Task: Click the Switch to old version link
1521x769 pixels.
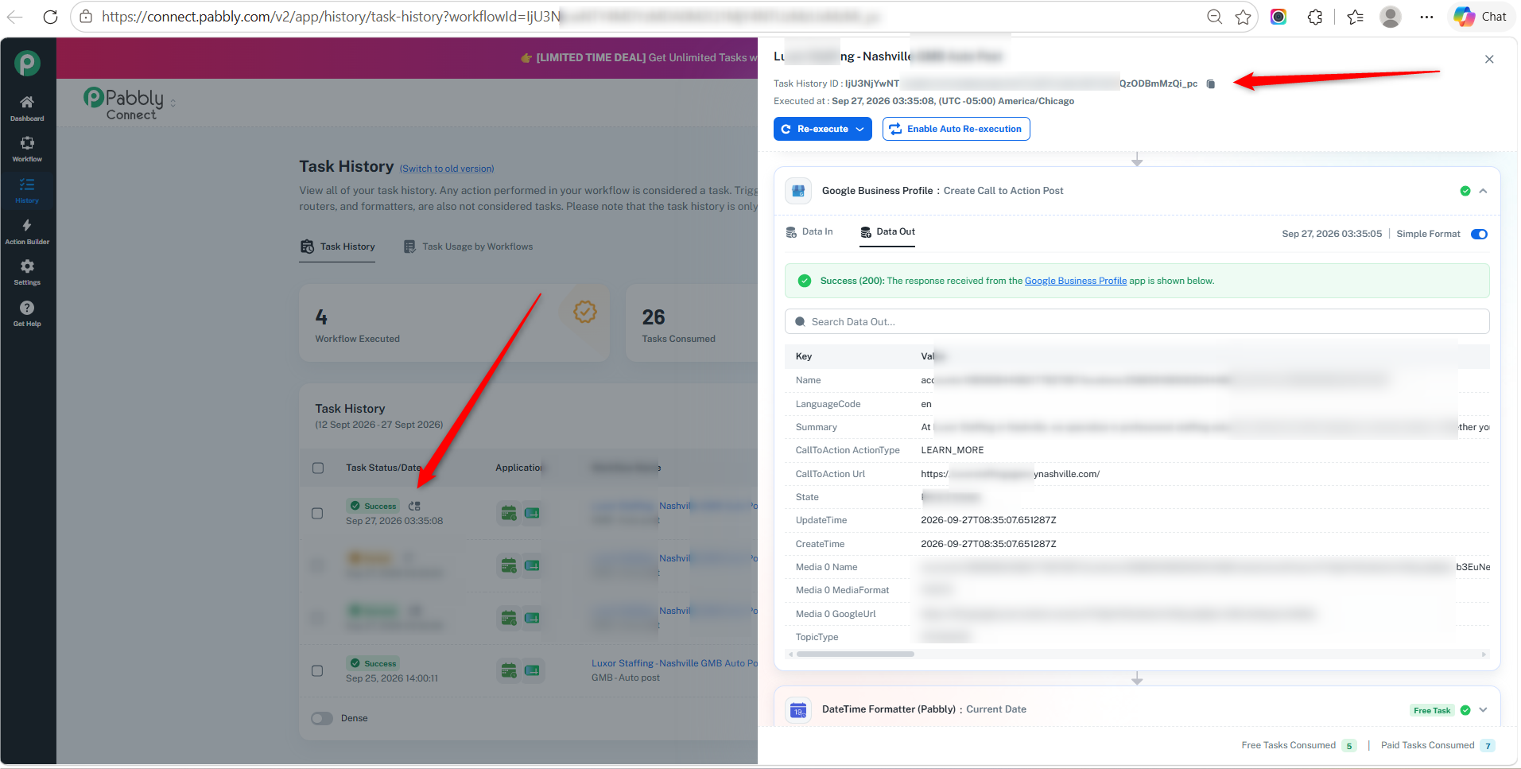Action: (x=447, y=169)
